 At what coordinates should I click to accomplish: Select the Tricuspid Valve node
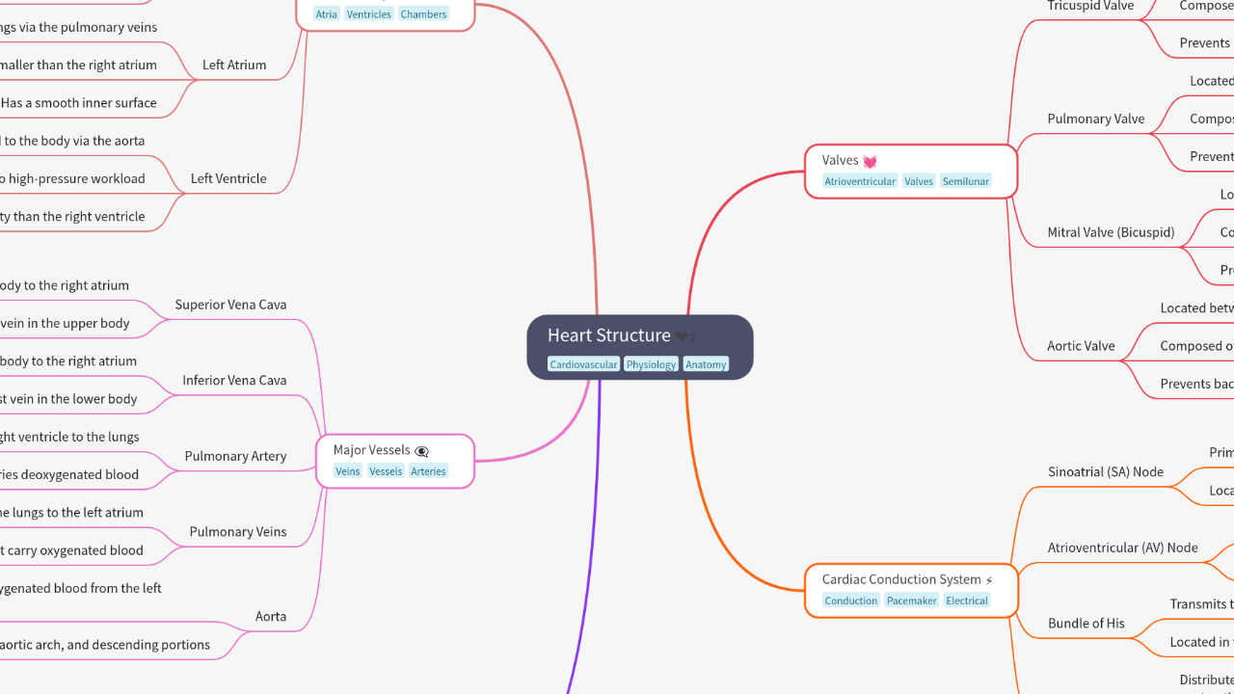(1090, 6)
